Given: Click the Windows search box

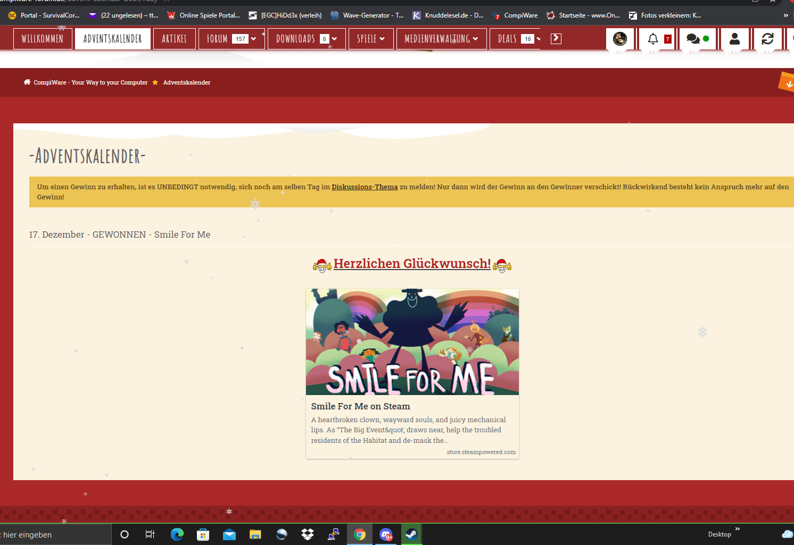Looking at the screenshot, I should point(55,534).
